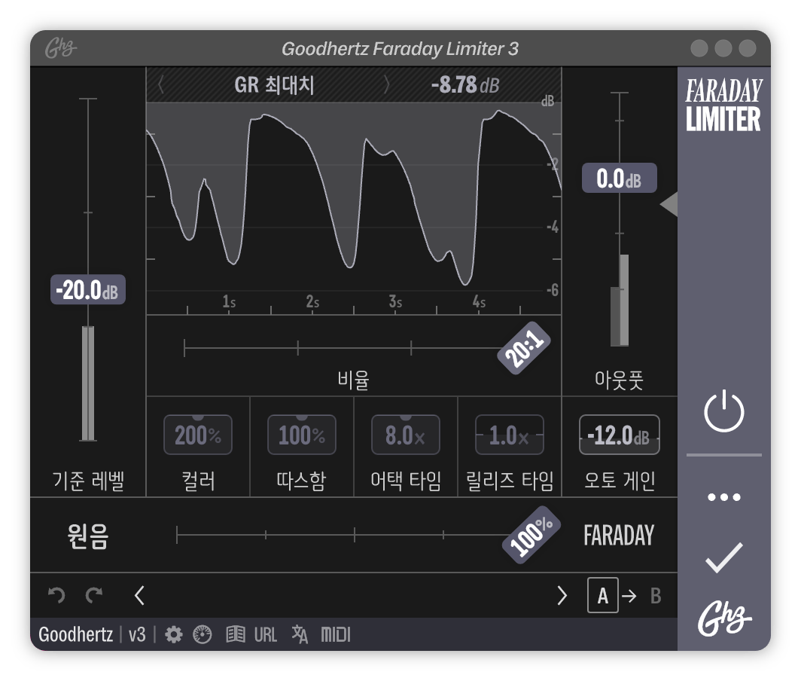Click the GR 최대치 meter header
This screenshot has height=681, width=801.
274,84
